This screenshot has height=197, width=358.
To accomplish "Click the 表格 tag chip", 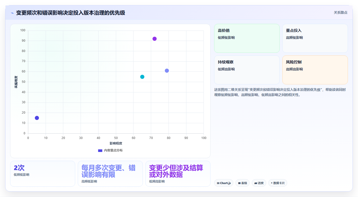I will (x=242, y=183).
